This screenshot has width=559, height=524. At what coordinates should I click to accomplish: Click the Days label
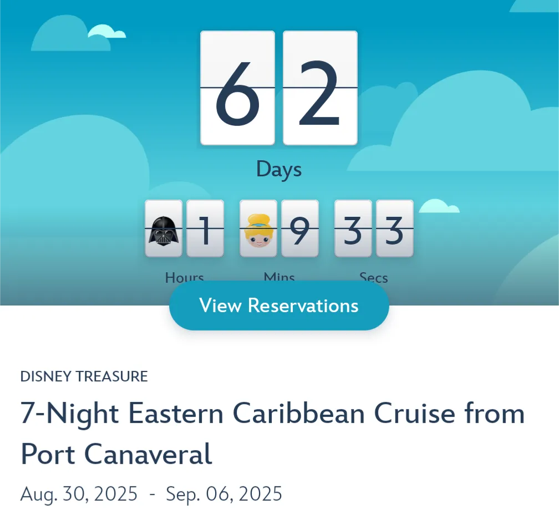coord(279,170)
